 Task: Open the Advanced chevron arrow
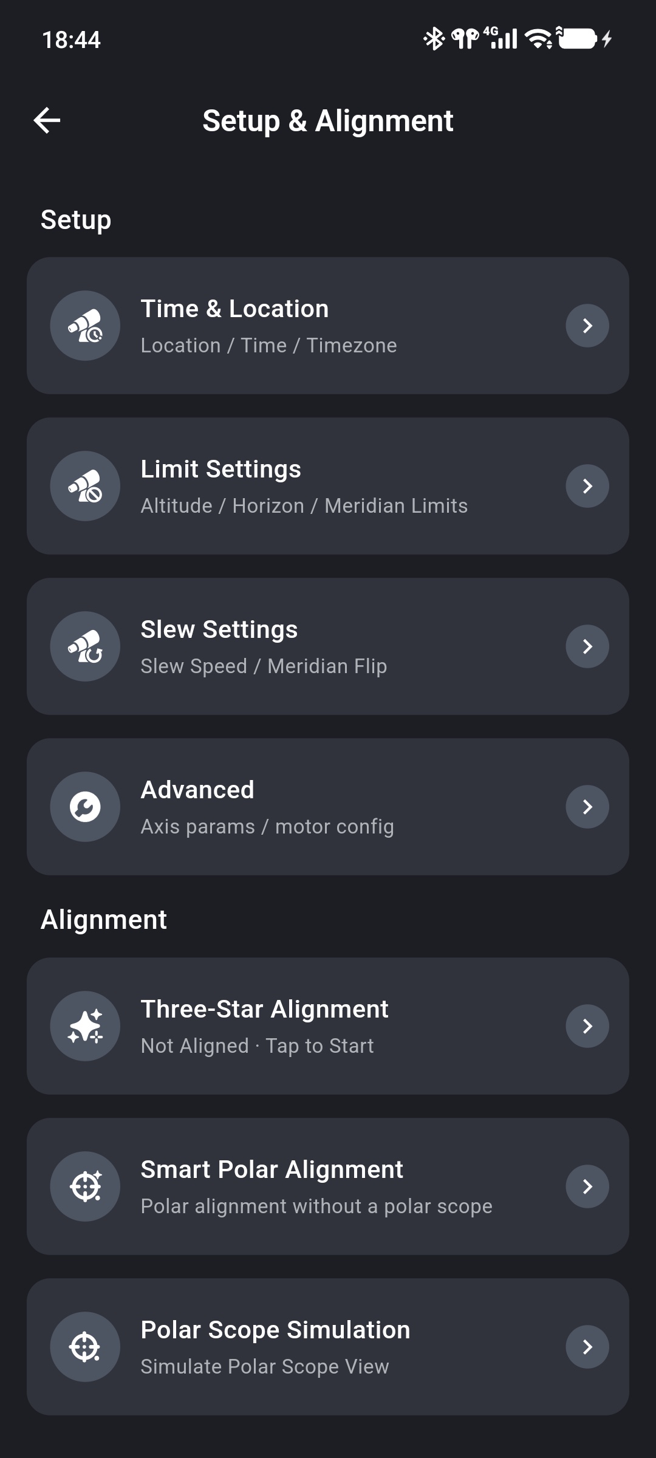pyautogui.click(x=587, y=807)
